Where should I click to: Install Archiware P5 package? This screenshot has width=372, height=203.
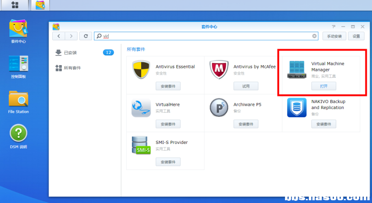pyautogui.click(x=246, y=124)
